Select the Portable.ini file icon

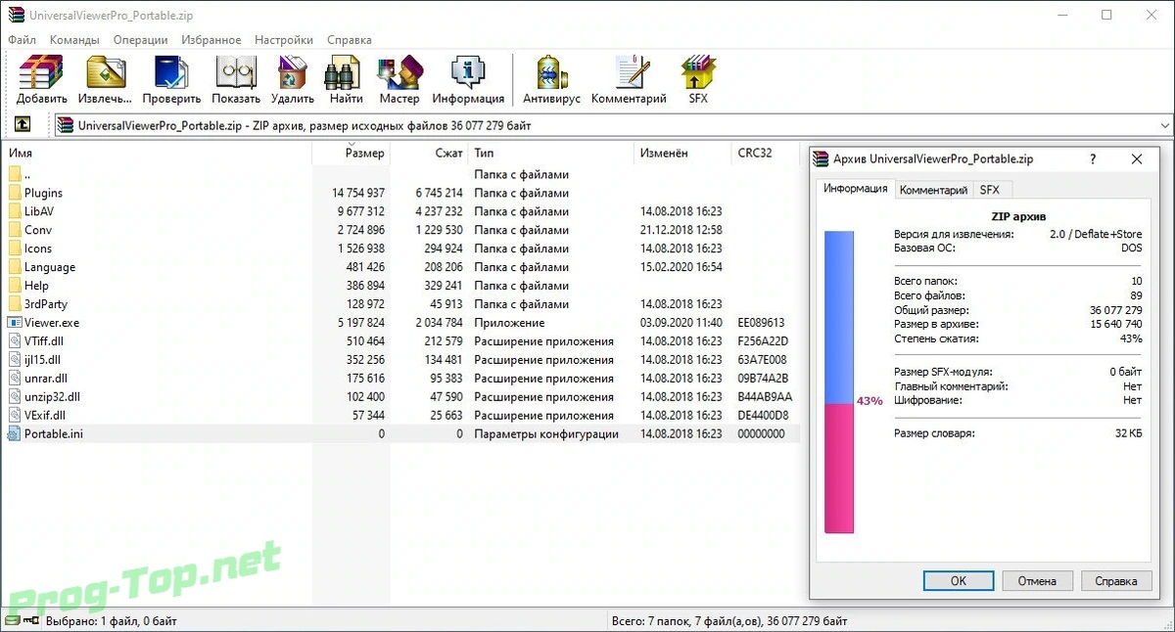click(15, 433)
